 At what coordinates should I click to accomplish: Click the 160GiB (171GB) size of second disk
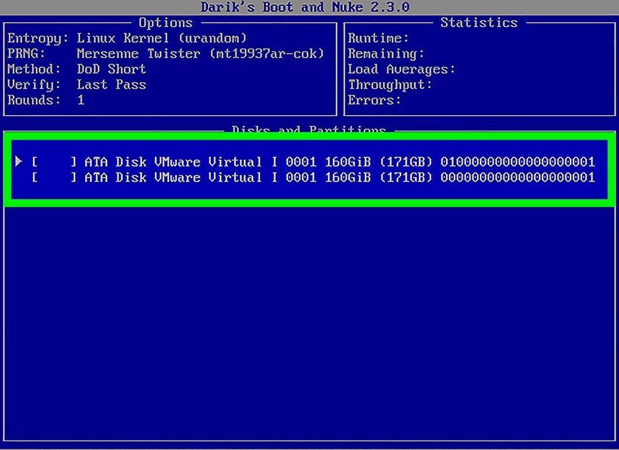[x=378, y=178]
